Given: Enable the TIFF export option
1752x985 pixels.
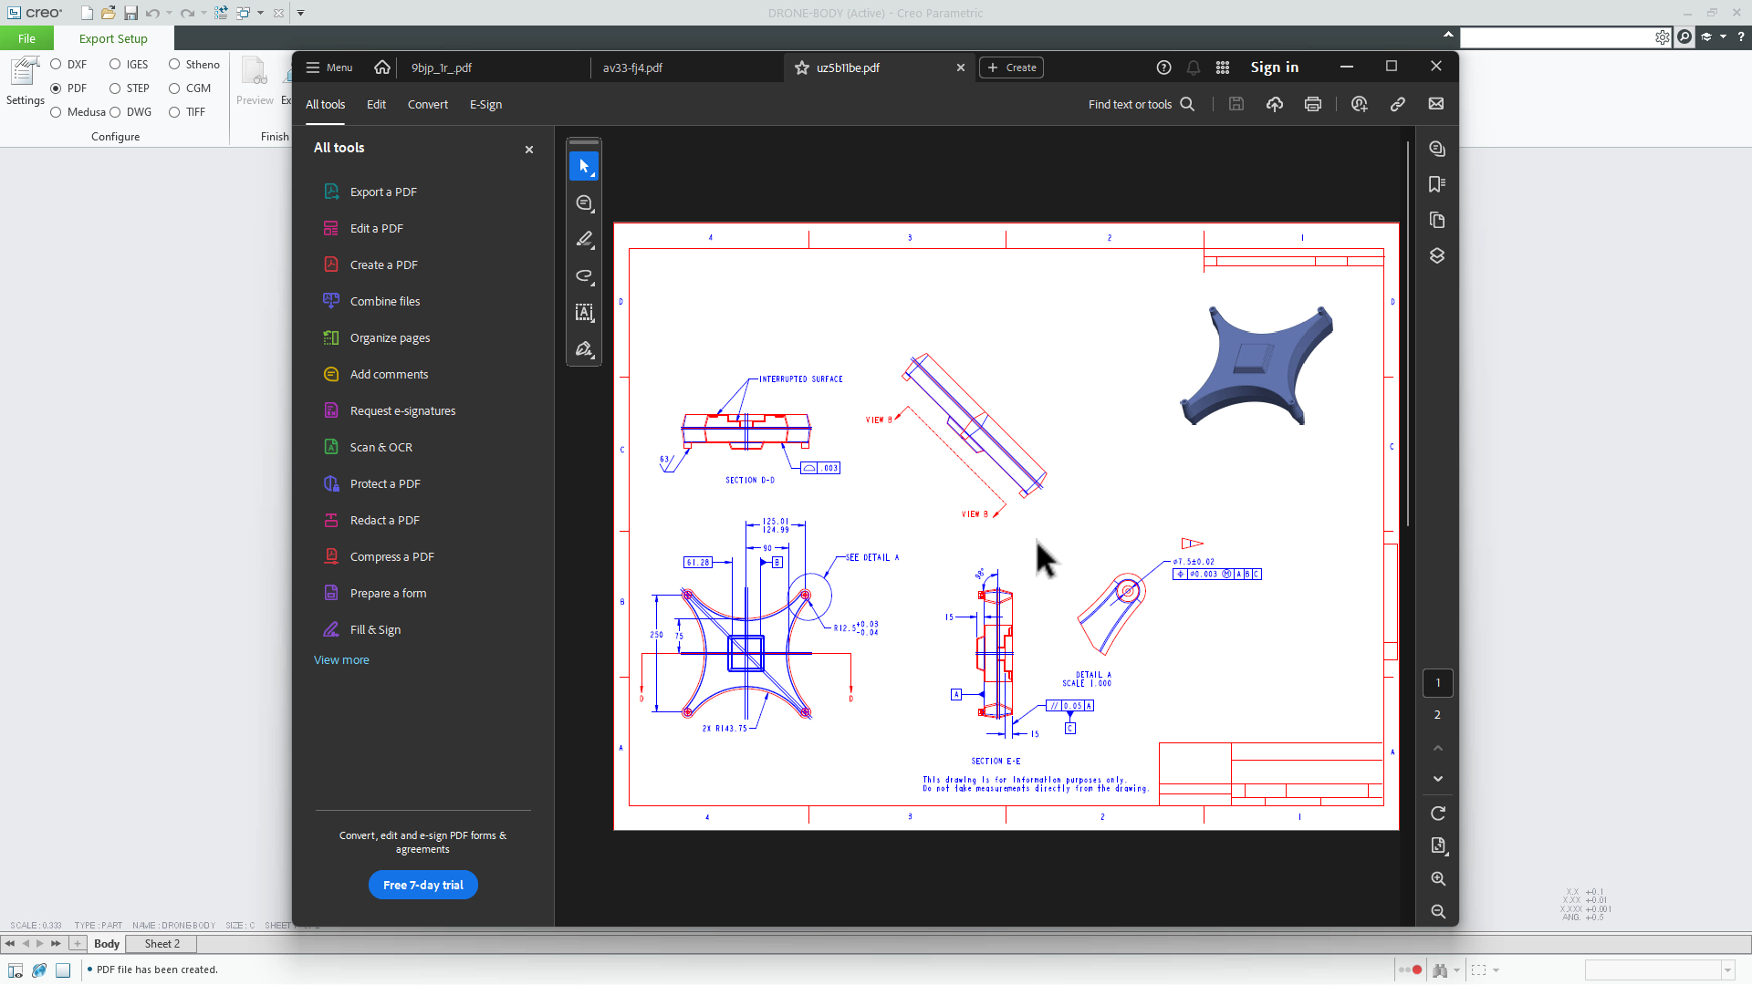Looking at the screenshot, I should [174, 112].
